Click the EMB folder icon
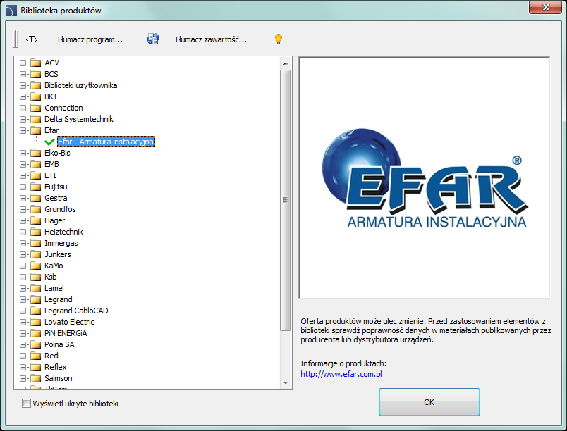Screen dimensions: 567x431 pyautogui.click(x=35, y=164)
